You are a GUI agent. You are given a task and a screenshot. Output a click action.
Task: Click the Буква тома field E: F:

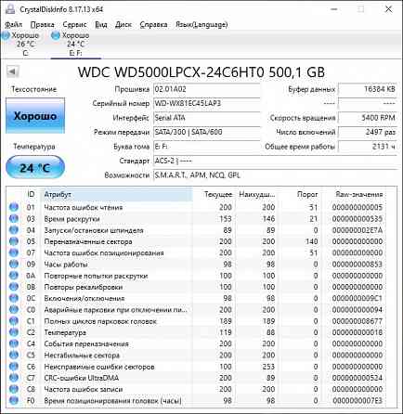pyautogui.click(x=206, y=147)
